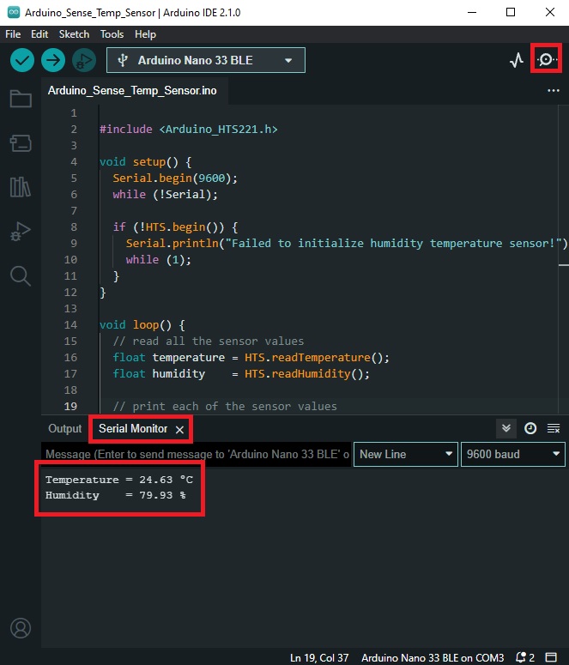Close the Arduino IDE window

550,12
